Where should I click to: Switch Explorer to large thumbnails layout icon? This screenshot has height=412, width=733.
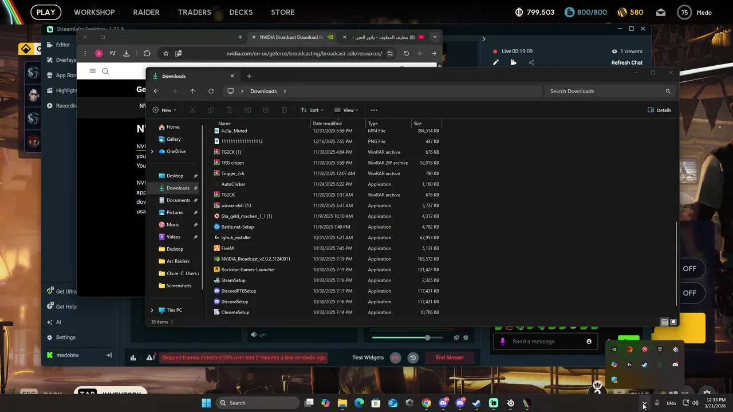pyautogui.click(x=673, y=322)
